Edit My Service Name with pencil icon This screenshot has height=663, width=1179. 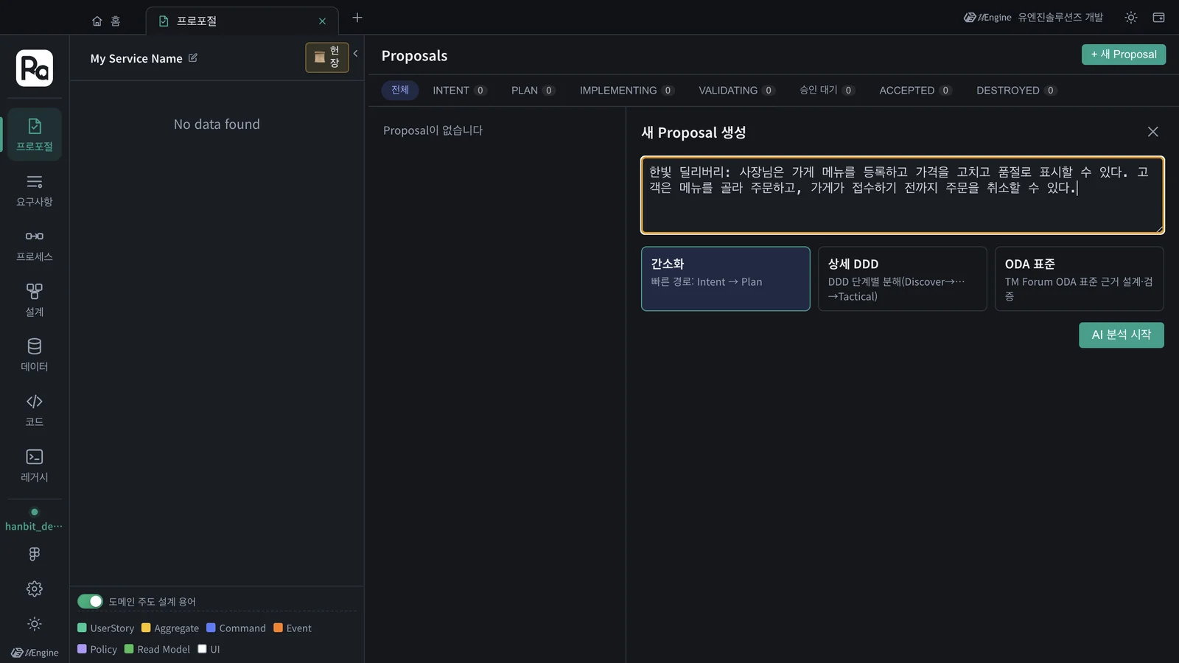(193, 57)
